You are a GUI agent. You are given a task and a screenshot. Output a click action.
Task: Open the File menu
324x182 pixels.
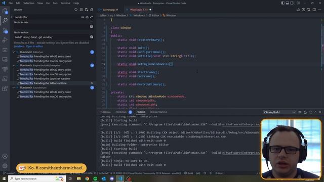click(x=11, y=3)
